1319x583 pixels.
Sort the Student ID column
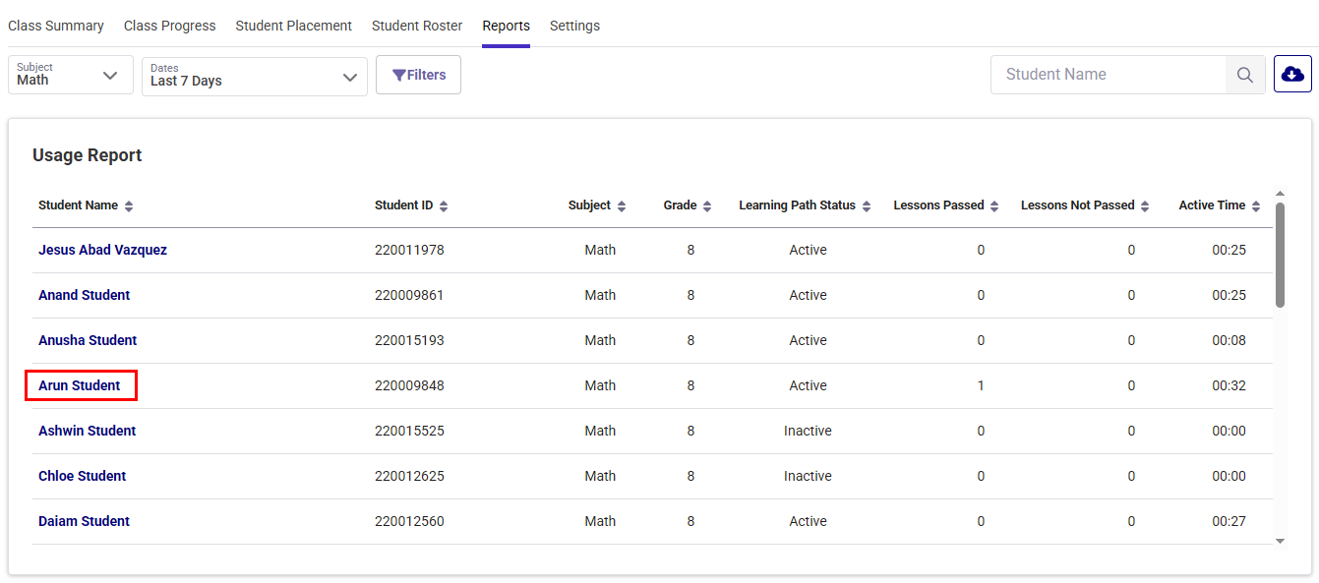coord(443,204)
